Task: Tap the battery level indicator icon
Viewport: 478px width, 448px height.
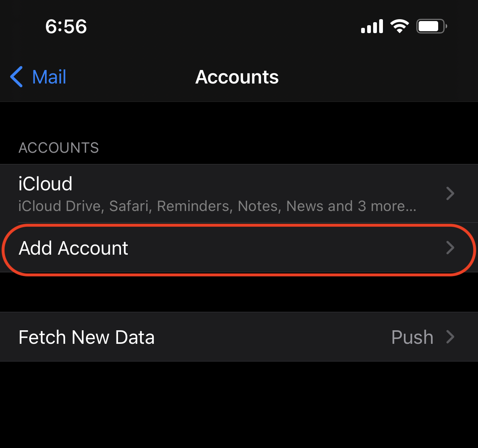Action: point(431,26)
